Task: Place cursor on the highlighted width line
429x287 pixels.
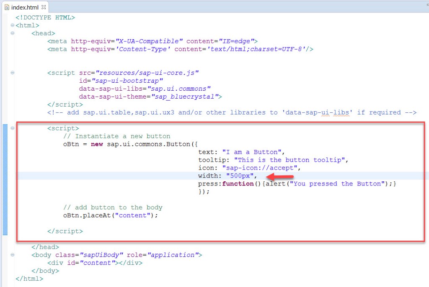Action: click(226, 175)
